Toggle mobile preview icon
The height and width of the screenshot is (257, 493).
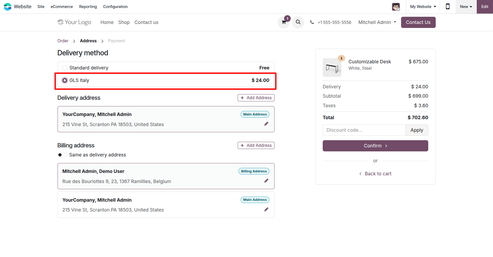click(x=448, y=7)
